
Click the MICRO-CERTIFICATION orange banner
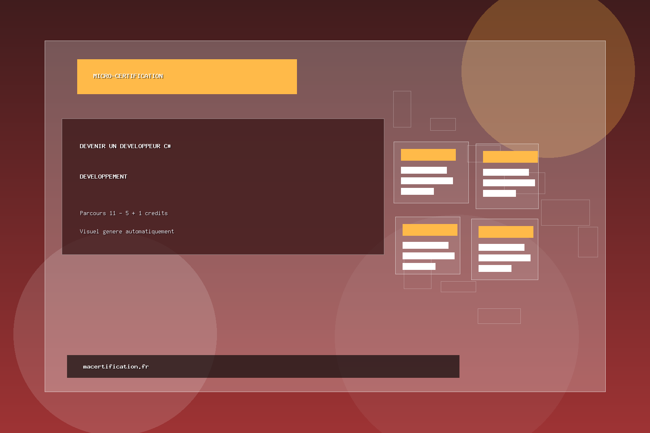[x=187, y=77]
